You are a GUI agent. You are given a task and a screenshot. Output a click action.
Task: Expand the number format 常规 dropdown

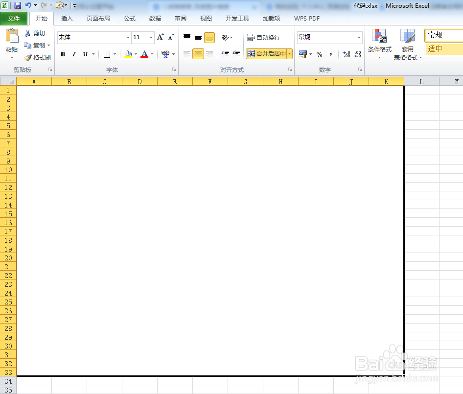coord(359,38)
